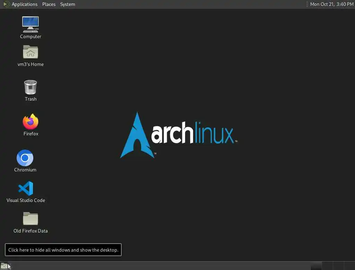Click the clock showing Mon Oct 21

click(332, 4)
